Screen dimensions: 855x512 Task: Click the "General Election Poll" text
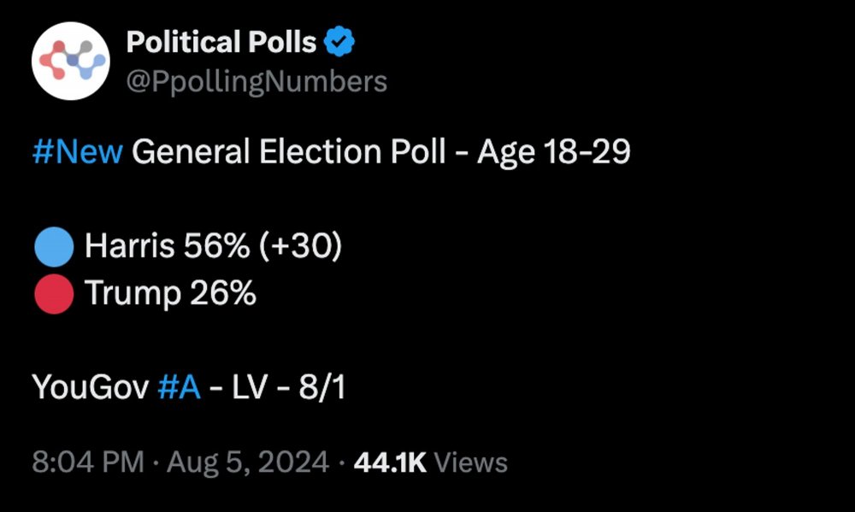(x=289, y=153)
